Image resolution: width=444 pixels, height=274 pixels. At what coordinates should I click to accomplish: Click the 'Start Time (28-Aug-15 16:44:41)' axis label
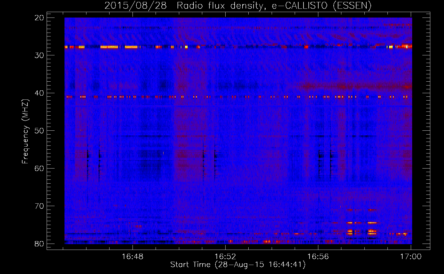point(238,265)
